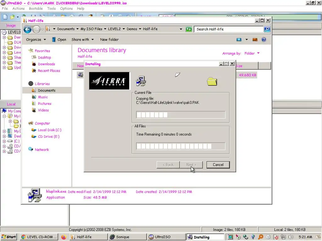Open UltraISO Tools menu

(x=51, y=8)
